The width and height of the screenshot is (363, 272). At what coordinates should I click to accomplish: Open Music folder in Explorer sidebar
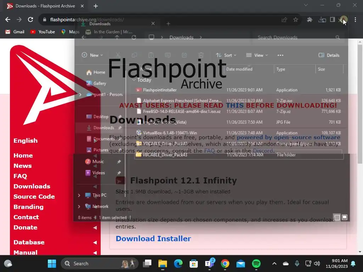click(x=94, y=161)
